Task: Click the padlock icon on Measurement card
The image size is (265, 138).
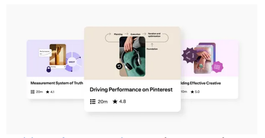Action: click(x=49, y=70)
